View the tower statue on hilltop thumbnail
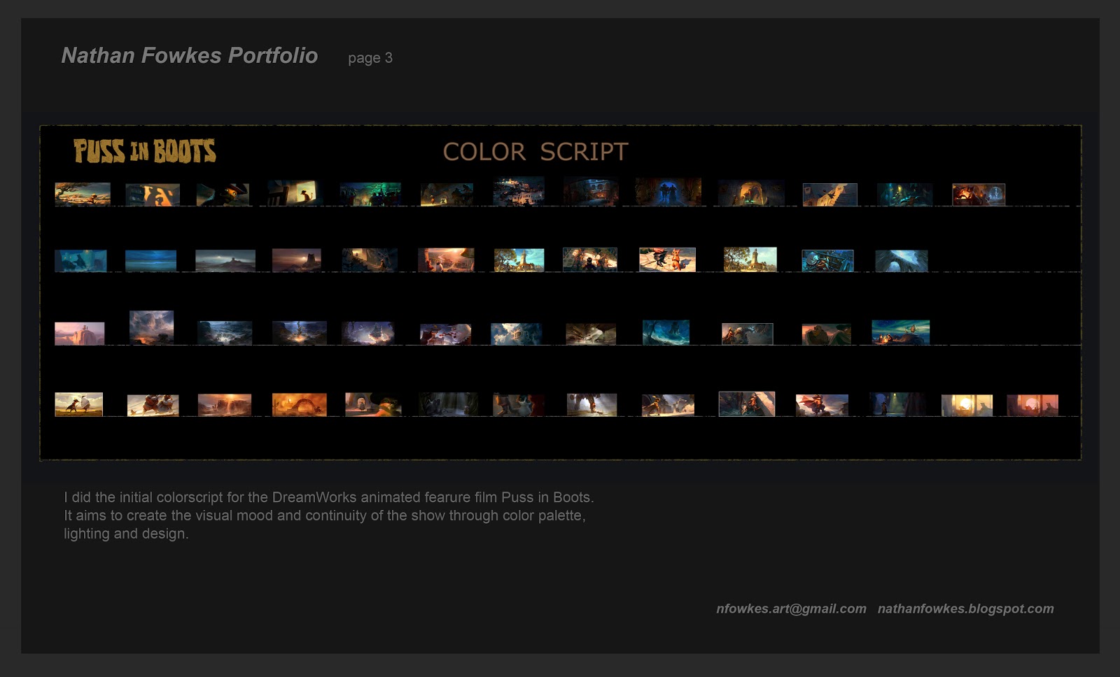The width and height of the screenshot is (1120, 677). [x=750, y=259]
